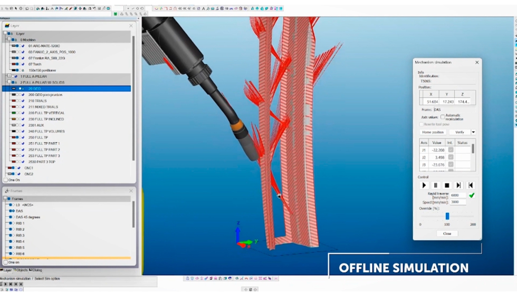The height and width of the screenshot is (295, 517).
Task: Activate the RIB 1 frame radio circle
Action: 14,223
